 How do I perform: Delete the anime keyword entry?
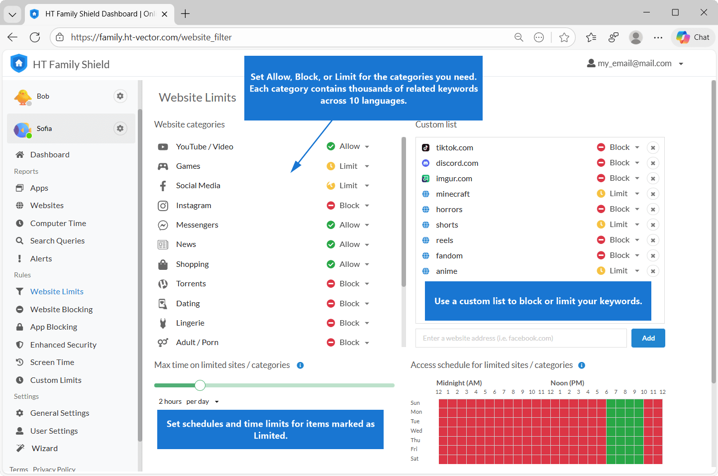click(653, 271)
